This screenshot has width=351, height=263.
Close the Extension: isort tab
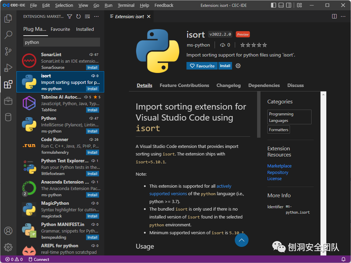(149, 16)
